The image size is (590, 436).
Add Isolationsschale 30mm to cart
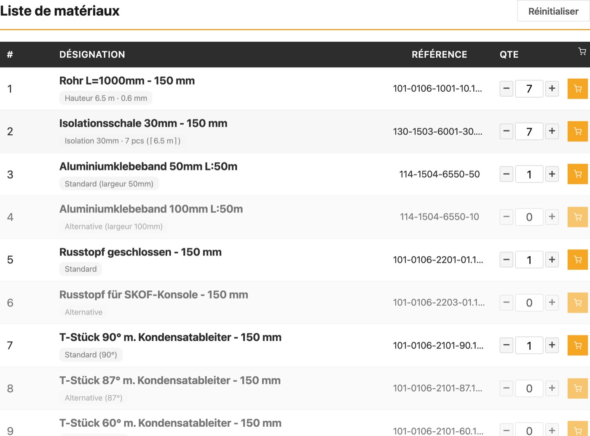tap(578, 131)
